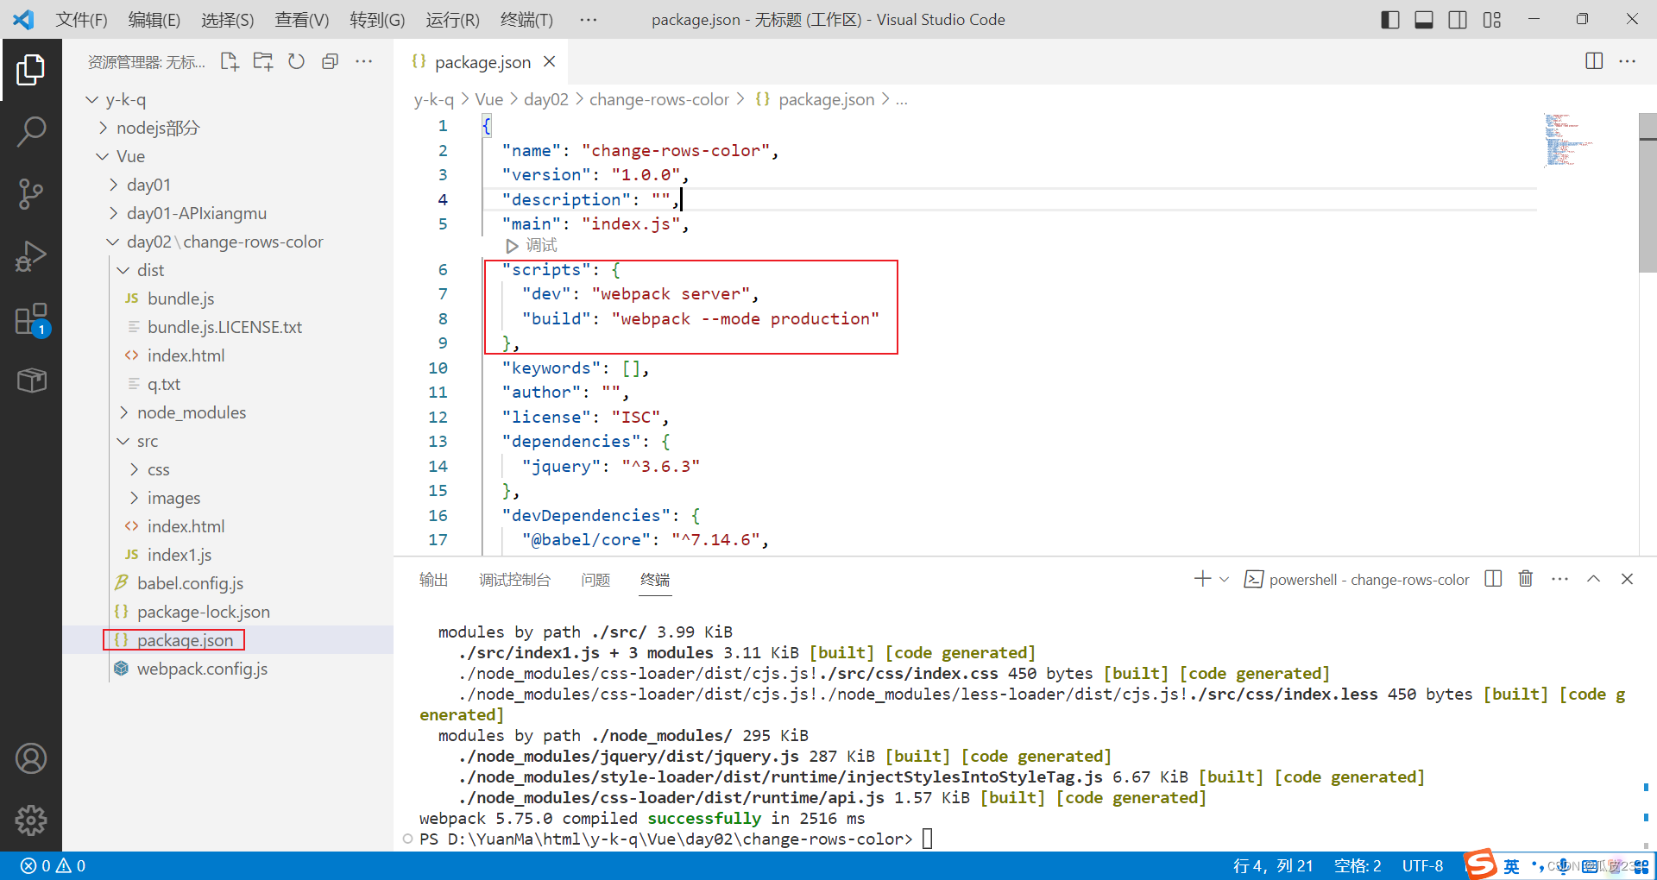Open Accounts menu in activity bar
The height and width of the screenshot is (880, 1657).
(31, 758)
